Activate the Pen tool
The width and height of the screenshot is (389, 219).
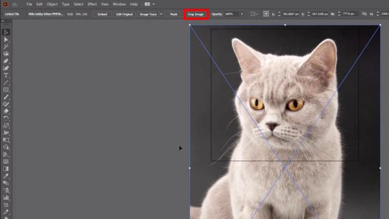click(x=6, y=61)
